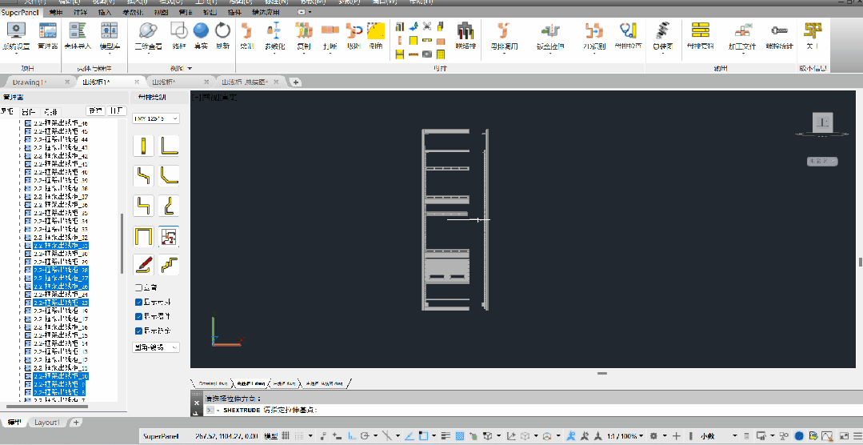The height and width of the screenshot is (445, 863).
Task: Switch to the Drawing1 document tab
Action: tap(30, 82)
